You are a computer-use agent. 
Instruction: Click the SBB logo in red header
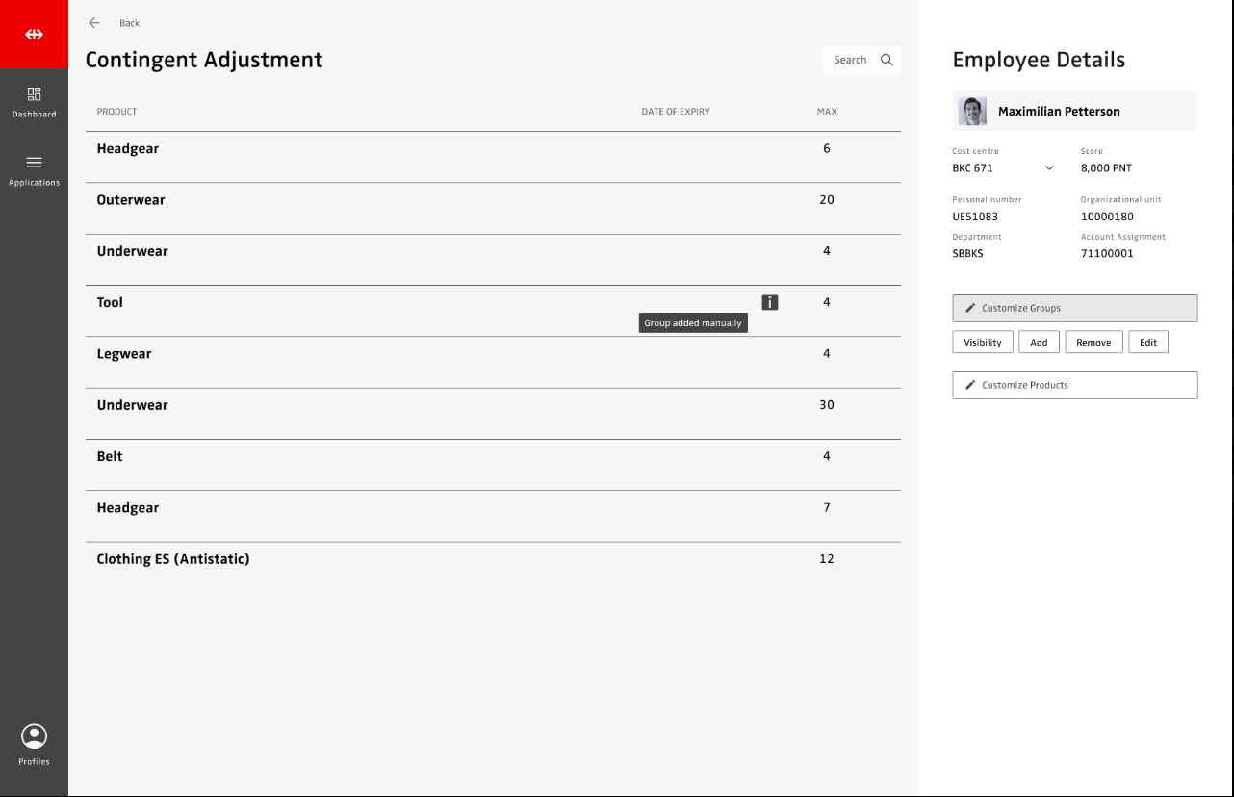[34, 35]
